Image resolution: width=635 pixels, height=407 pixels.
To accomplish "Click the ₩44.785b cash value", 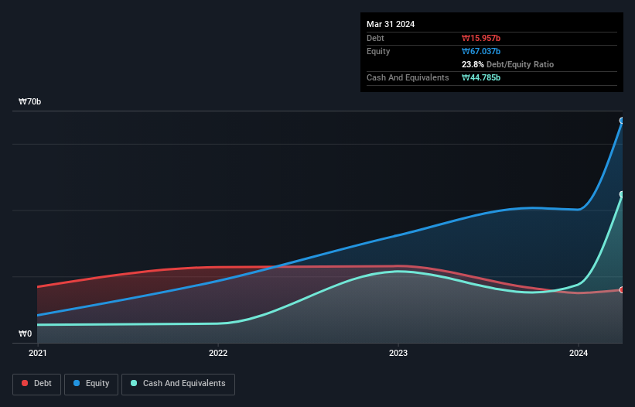I will click(481, 77).
